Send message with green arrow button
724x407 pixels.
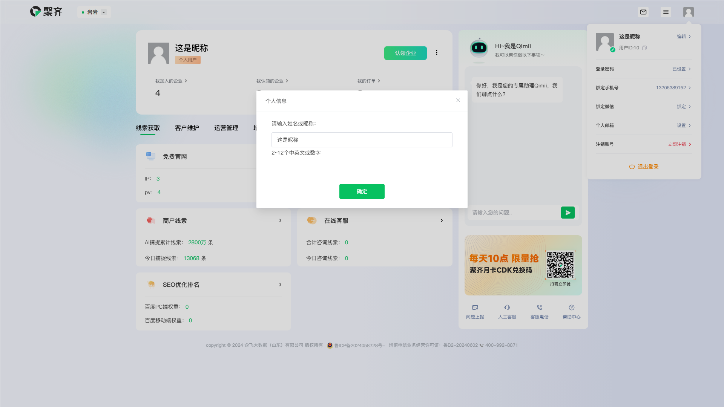click(568, 213)
